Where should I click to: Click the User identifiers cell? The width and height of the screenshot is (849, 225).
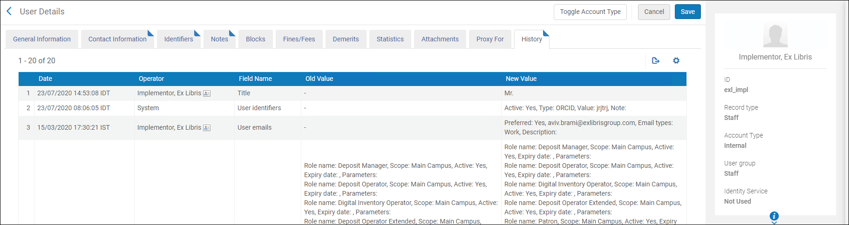point(259,108)
